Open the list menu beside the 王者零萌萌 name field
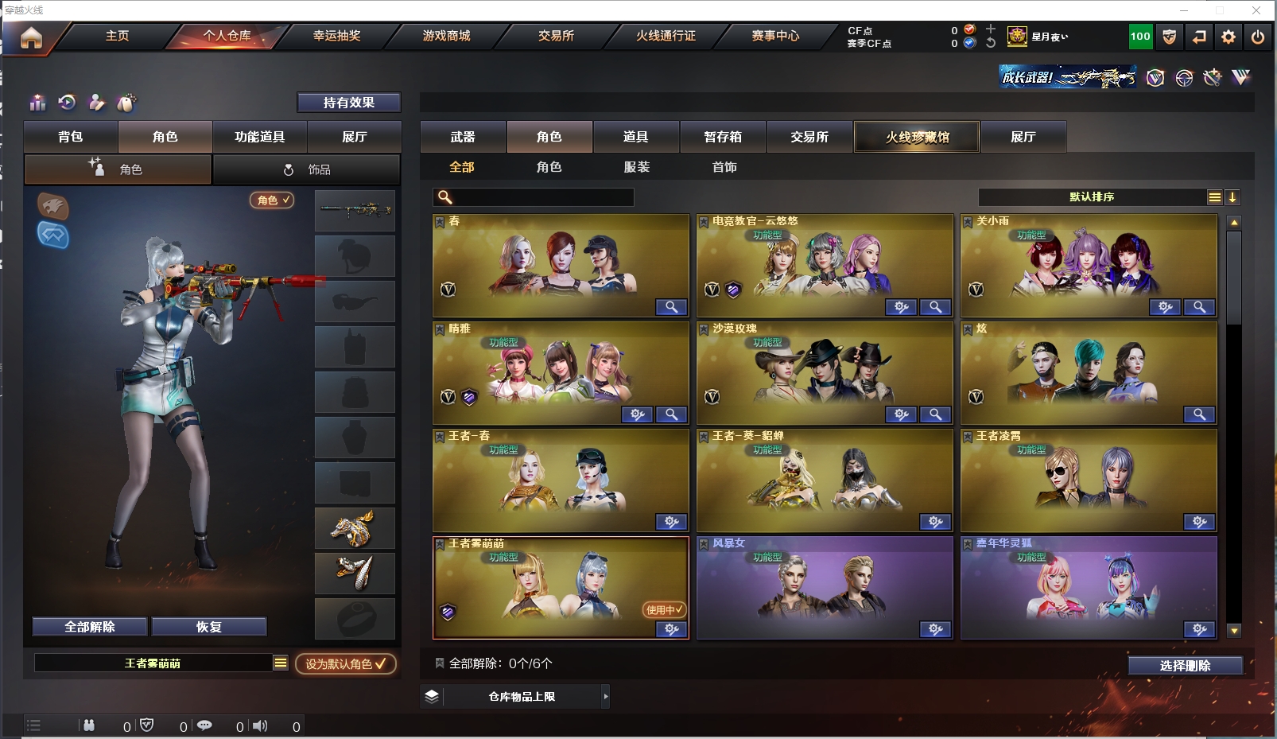Image resolution: width=1277 pixels, height=739 pixels. pyautogui.click(x=280, y=663)
